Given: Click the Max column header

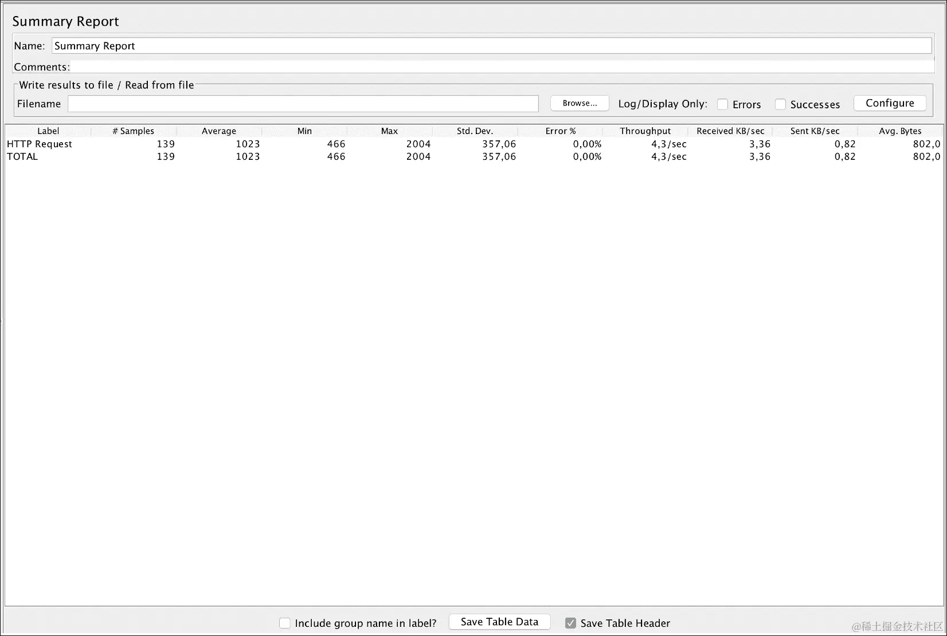Looking at the screenshot, I should point(389,131).
